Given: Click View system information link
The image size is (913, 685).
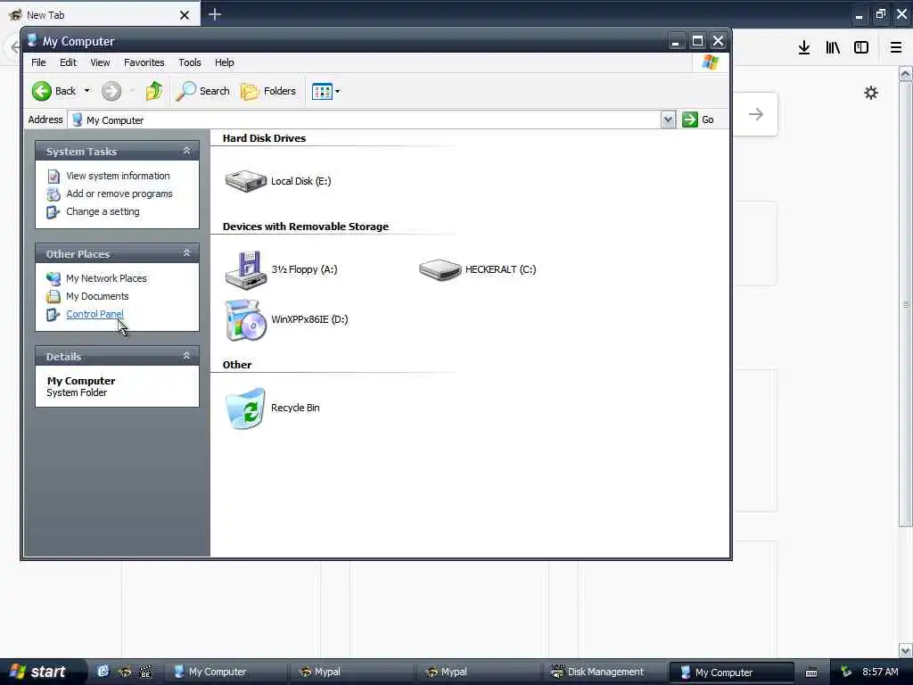Looking at the screenshot, I should point(119,176).
